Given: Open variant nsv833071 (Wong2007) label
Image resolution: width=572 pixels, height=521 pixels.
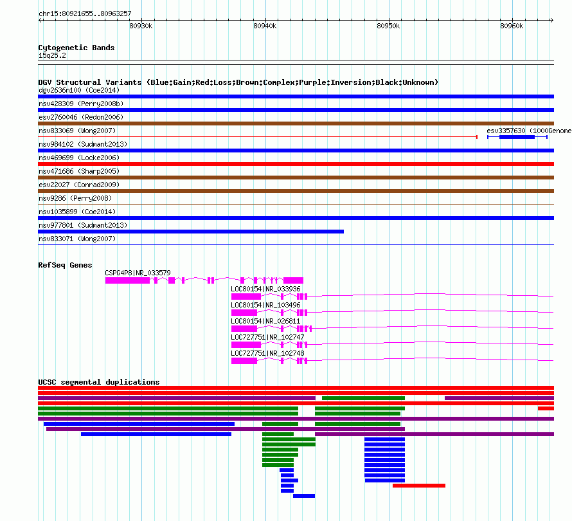Looking at the screenshot, I should pyautogui.click(x=77, y=239).
